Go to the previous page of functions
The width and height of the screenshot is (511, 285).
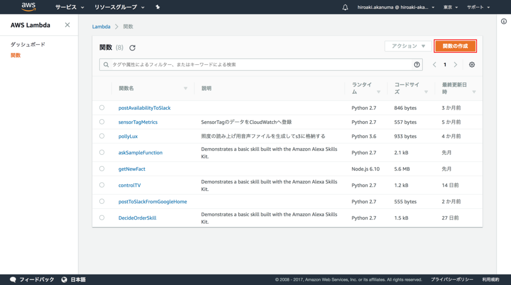[x=435, y=64]
